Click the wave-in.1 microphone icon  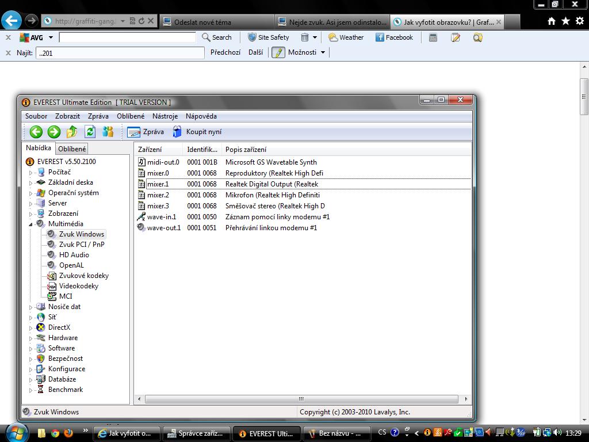[x=141, y=216]
